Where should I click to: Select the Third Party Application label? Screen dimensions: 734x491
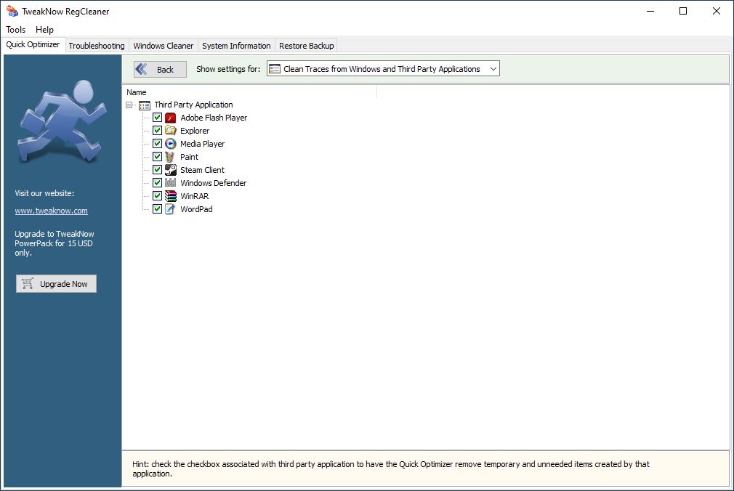(x=193, y=105)
